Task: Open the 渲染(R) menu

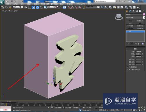Action: point(62,4)
